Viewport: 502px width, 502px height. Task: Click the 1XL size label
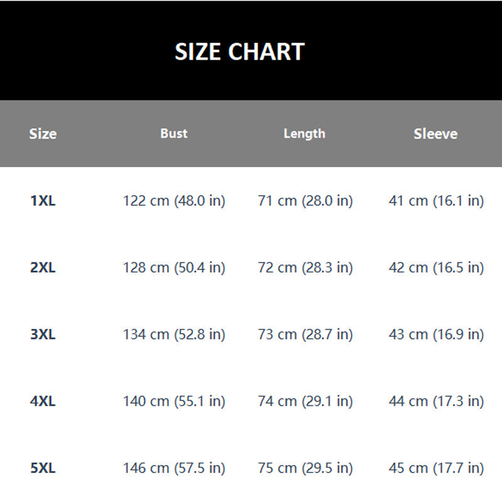coord(43,201)
